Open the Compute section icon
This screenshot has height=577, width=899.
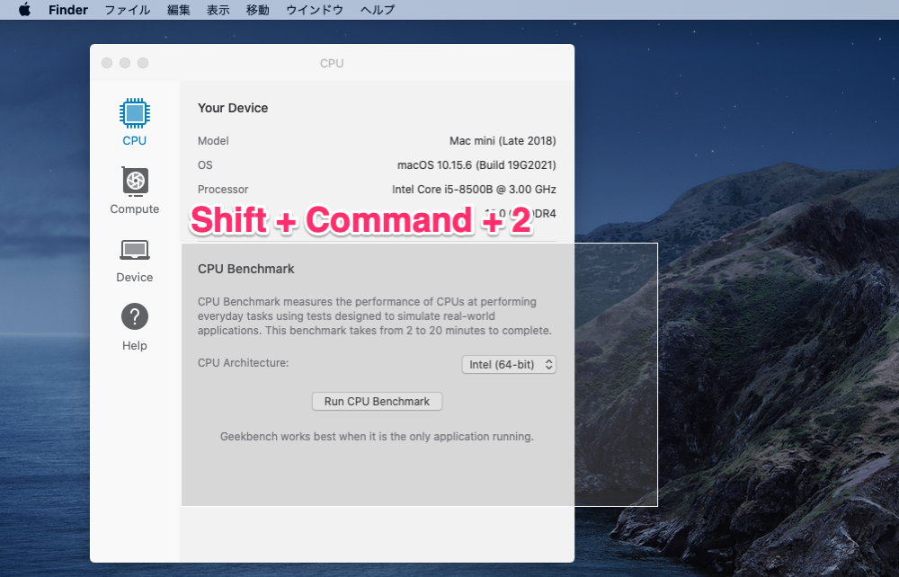click(x=135, y=181)
